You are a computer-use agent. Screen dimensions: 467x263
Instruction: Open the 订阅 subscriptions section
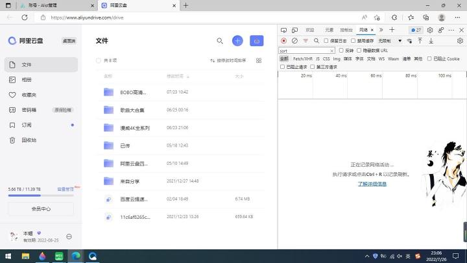[x=41, y=125]
